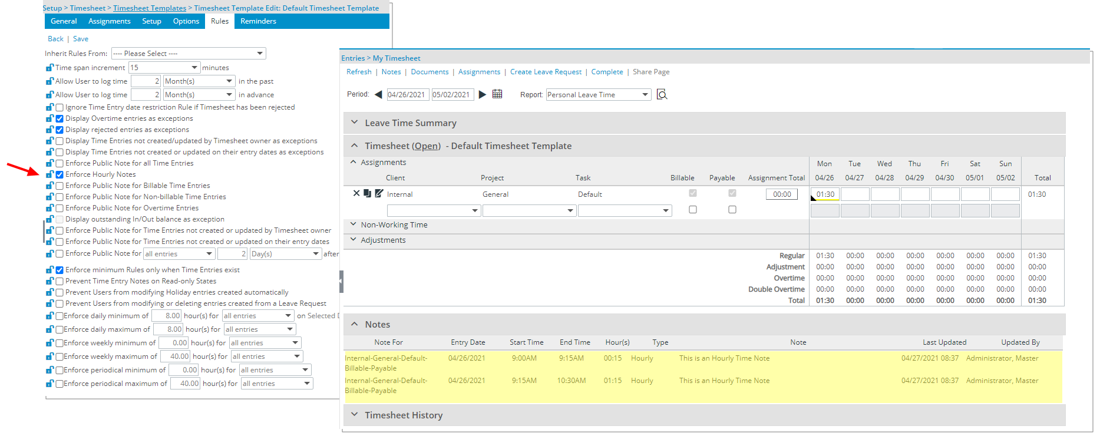This screenshot has height=439, width=1100.
Task: Click lock icon beside Prevent Time Entry Notes
Action: [x=49, y=281]
